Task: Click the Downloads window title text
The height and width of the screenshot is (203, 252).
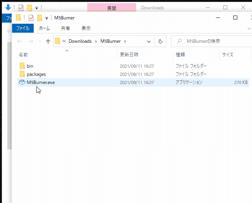Action: coord(152,7)
